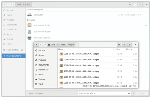Toggle grid view in Images window
Screen dimensions: 151x98
click(124, 45)
